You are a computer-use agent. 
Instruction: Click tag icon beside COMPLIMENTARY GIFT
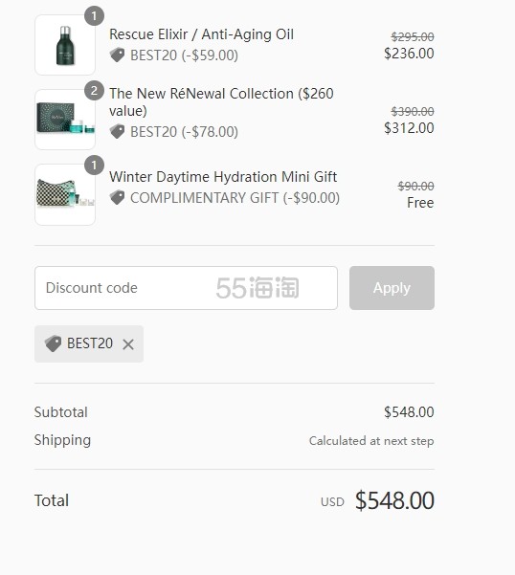pos(118,198)
